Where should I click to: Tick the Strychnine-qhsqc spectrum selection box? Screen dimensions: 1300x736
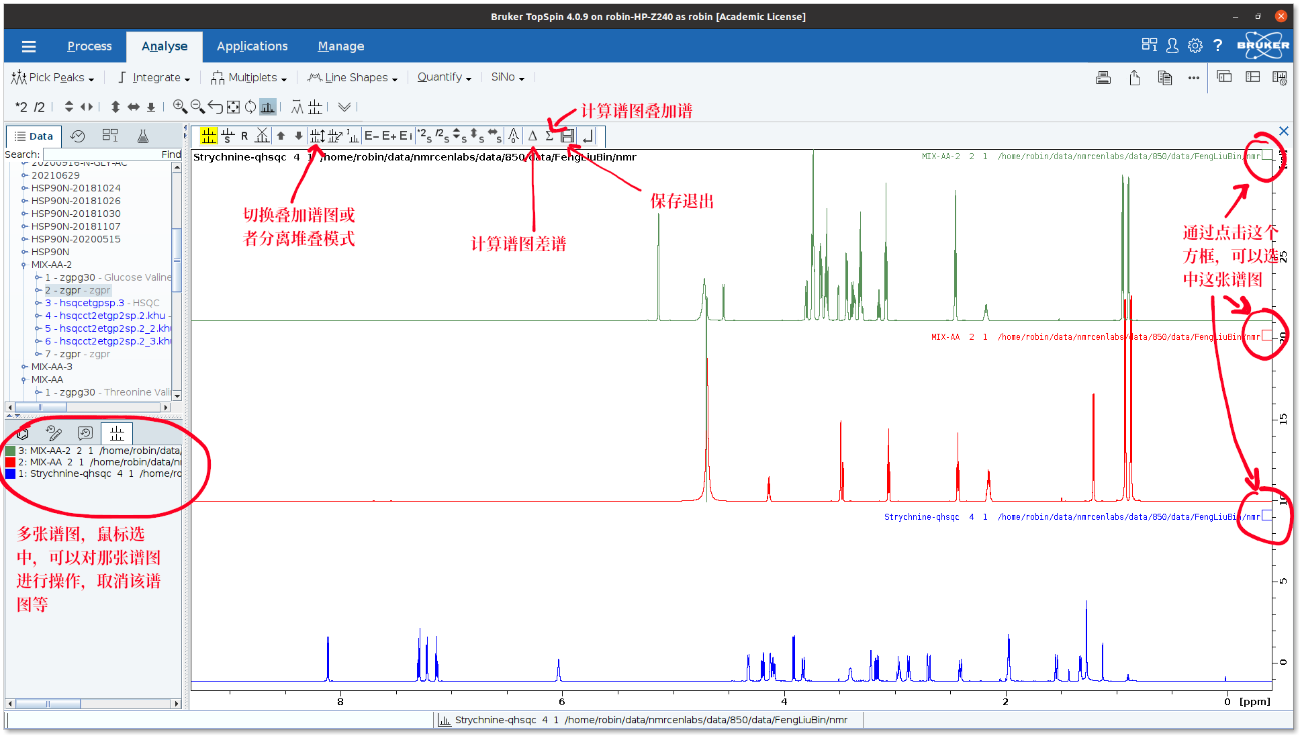1266,516
